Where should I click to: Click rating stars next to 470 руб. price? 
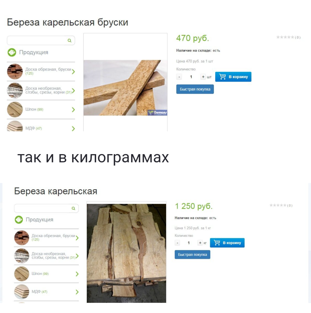(x=285, y=37)
